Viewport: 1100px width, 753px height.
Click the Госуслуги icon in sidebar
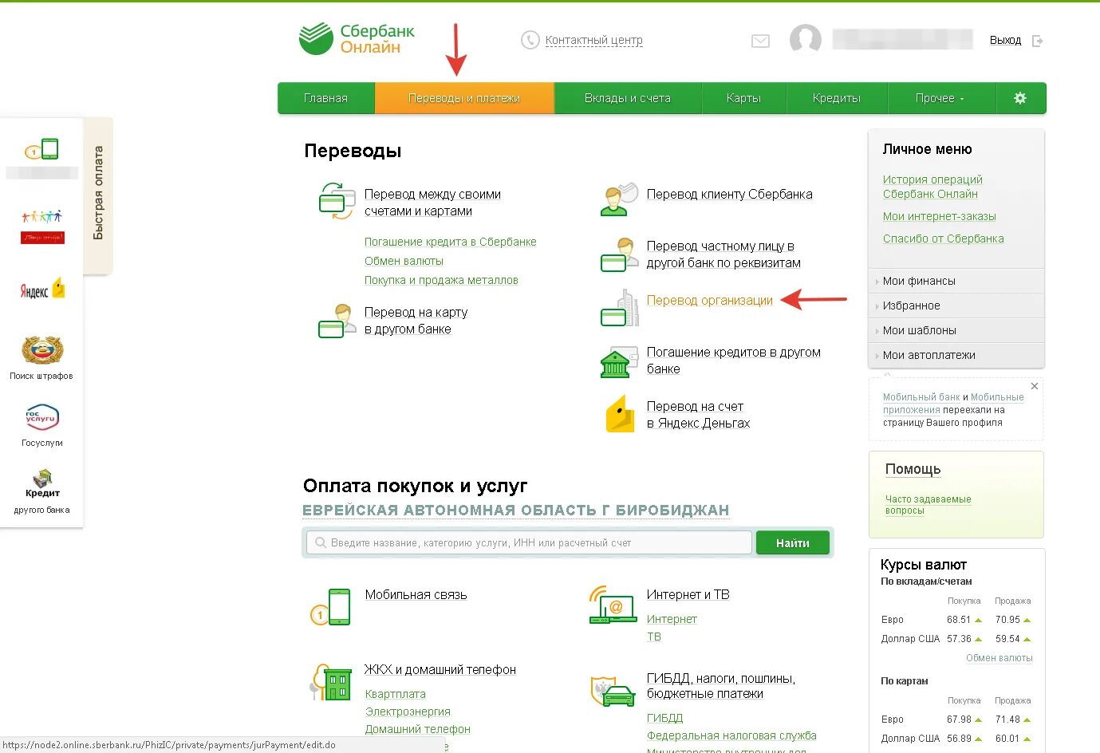(x=42, y=417)
